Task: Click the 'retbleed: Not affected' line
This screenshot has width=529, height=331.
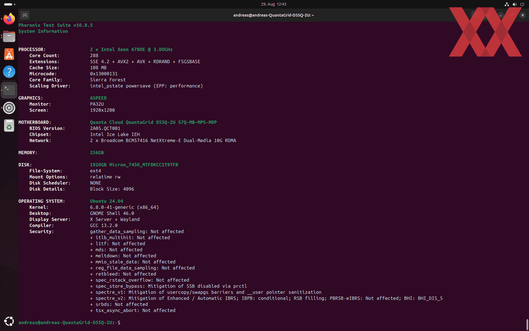Action: pos(123,274)
